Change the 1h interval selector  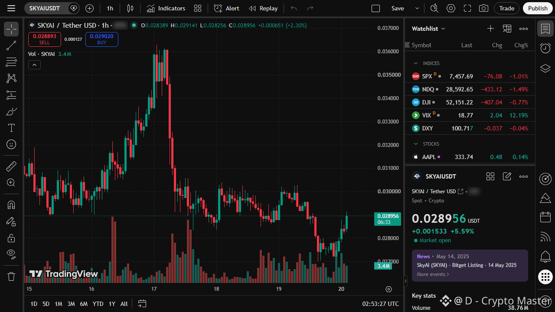click(x=110, y=8)
